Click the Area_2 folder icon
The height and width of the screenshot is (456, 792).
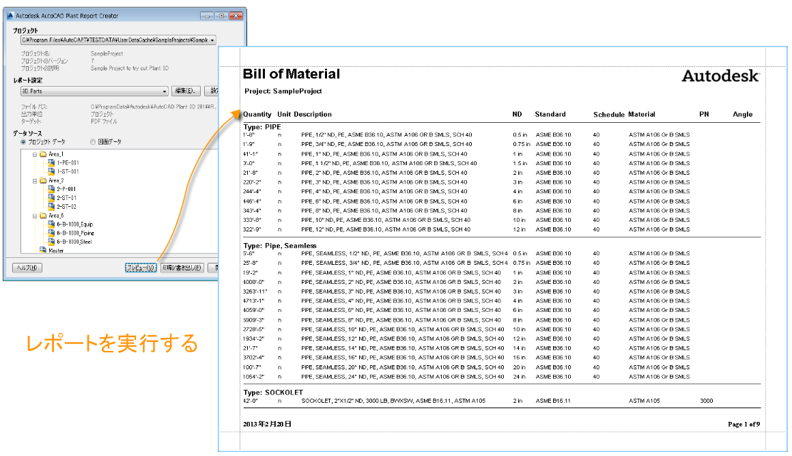43,180
